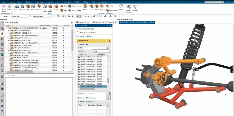Select the Datum Plane tool

4,8
